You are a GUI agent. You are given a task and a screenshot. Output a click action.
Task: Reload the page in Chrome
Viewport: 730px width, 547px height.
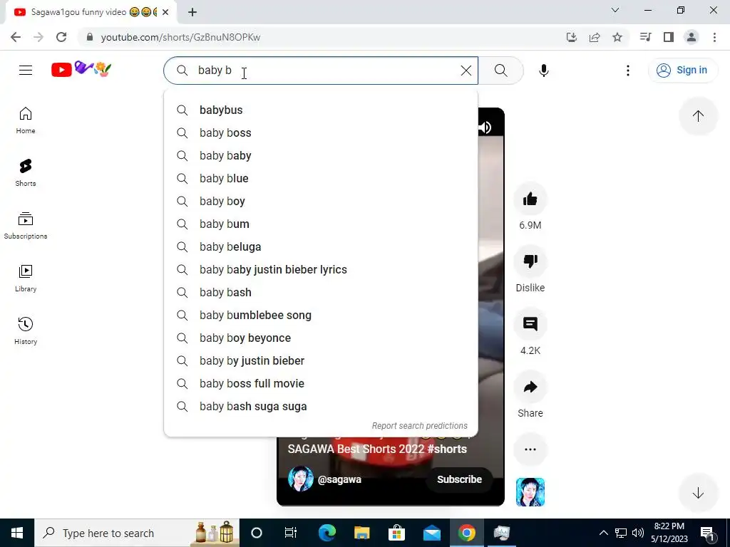[61, 37]
